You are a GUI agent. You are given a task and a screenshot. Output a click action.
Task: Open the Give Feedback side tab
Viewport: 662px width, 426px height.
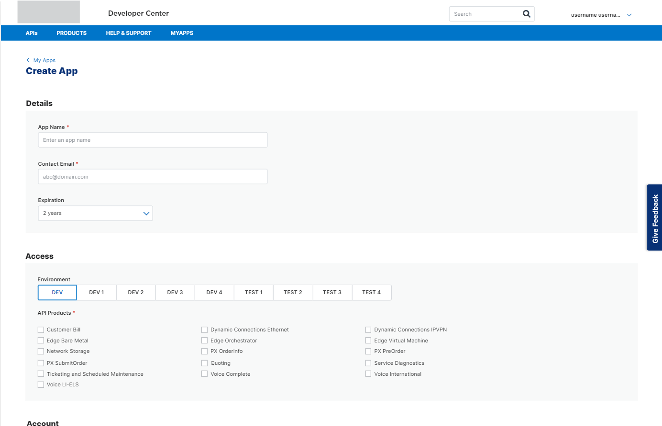pyautogui.click(x=655, y=218)
